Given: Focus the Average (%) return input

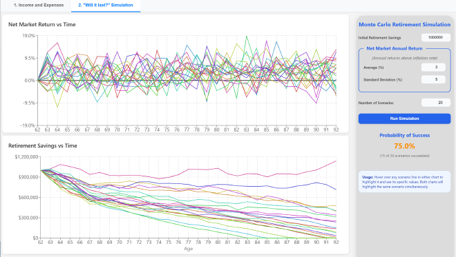Looking at the screenshot, I should point(433,68).
